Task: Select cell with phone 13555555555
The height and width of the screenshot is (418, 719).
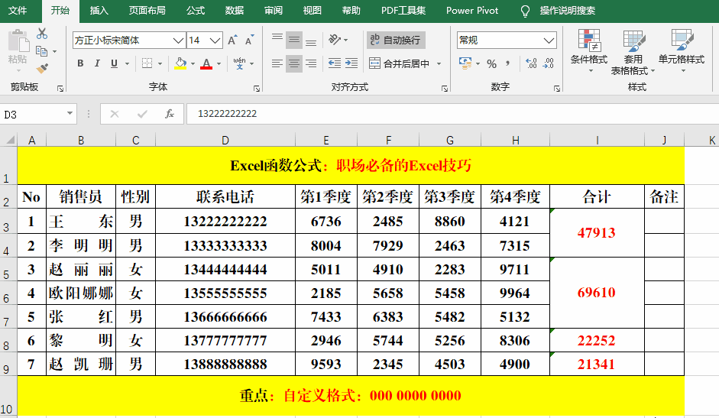Action: point(225,293)
